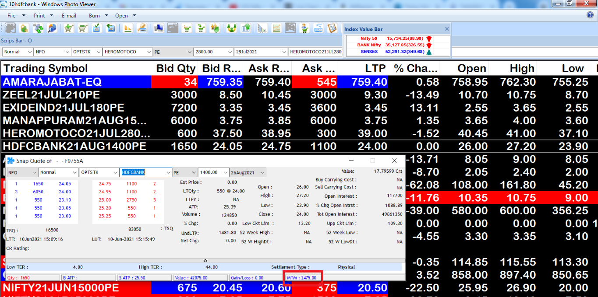Click the S-ATP : 25.50 status field
598x297 pixels.
(x=144, y=278)
